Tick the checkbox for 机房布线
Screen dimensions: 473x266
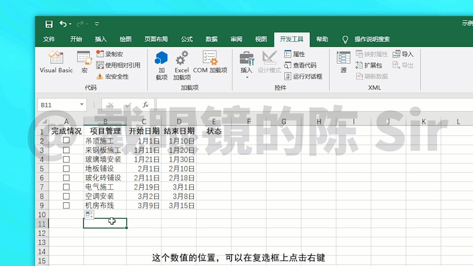[67, 206]
